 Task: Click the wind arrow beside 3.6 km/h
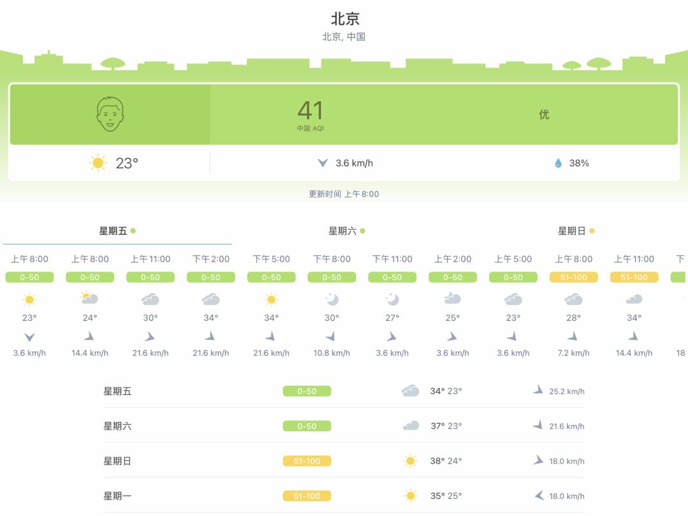[x=324, y=162]
